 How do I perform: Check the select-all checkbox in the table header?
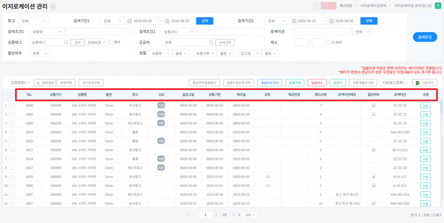(x=12, y=95)
